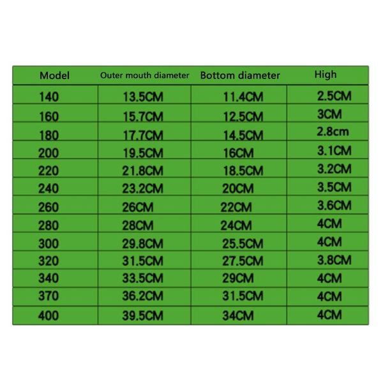Select the 2.8cm height cell
Viewport: 383px width, 383px height.
pos(333,133)
